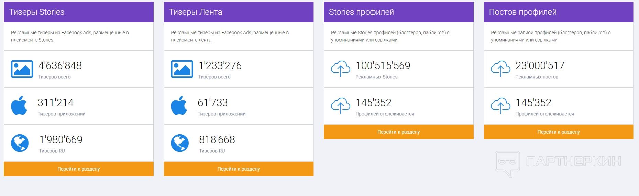Select the Stories профилей header
This screenshot has height=196, width=639.
[399, 12]
